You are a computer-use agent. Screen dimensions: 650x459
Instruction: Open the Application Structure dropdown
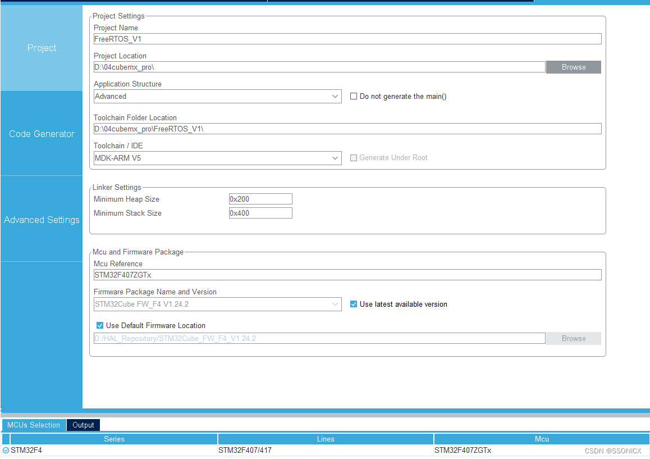pyautogui.click(x=217, y=96)
